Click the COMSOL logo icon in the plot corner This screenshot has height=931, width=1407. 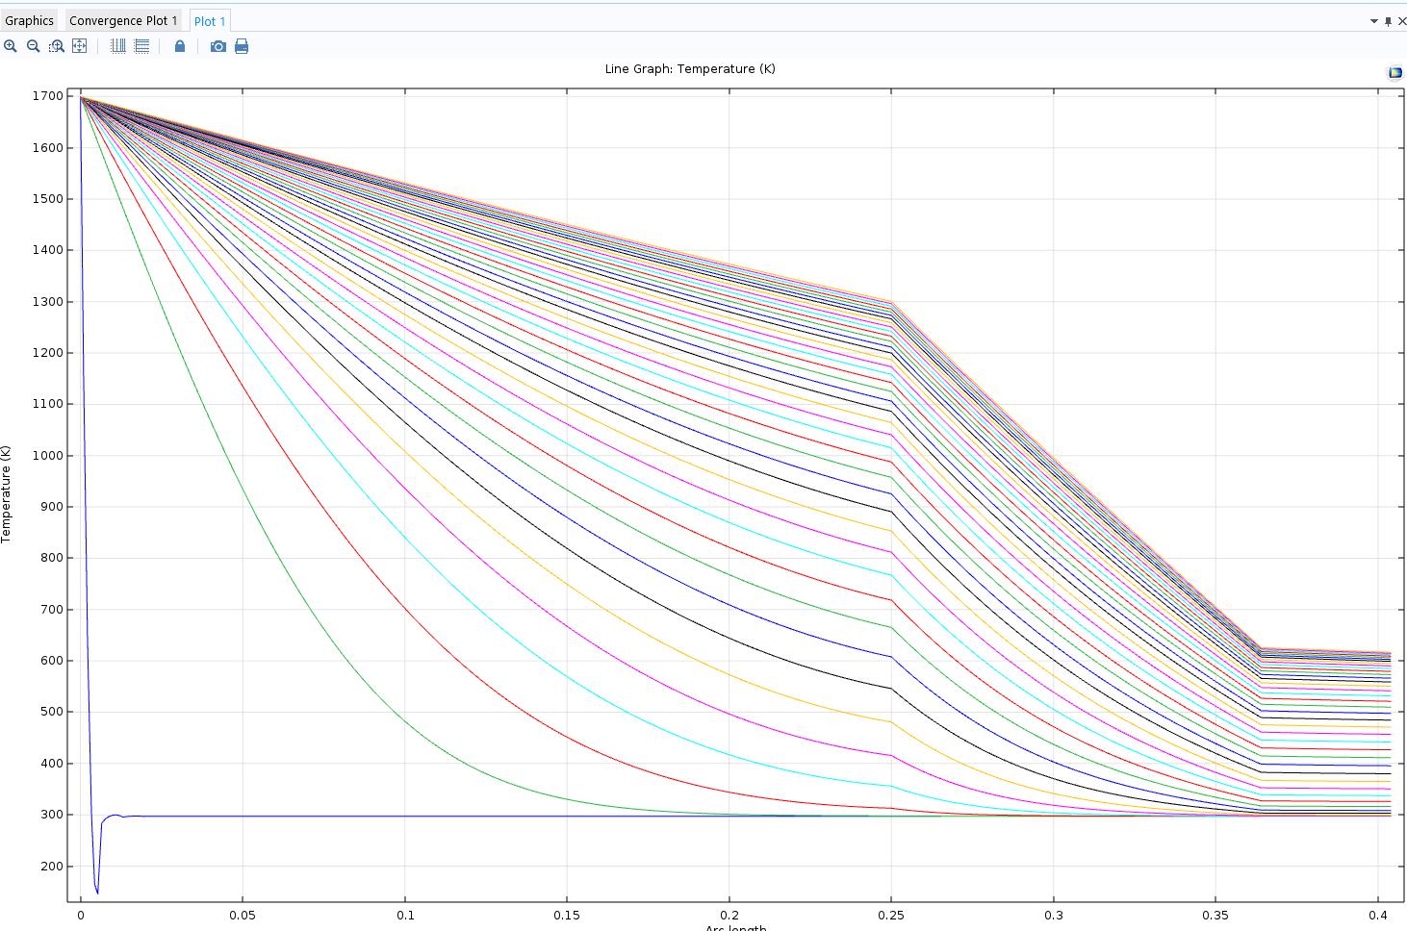pyautogui.click(x=1394, y=72)
